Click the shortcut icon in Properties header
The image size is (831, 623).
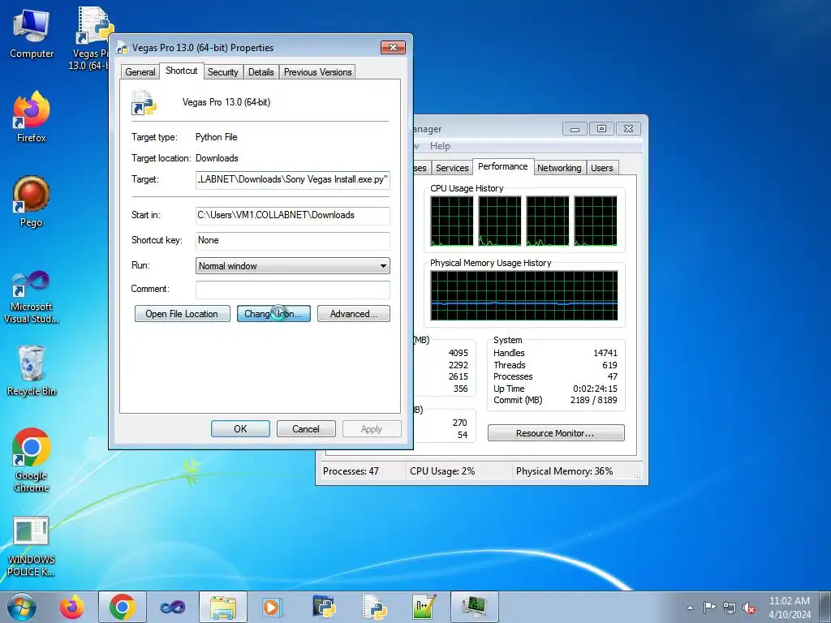point(144,102)
